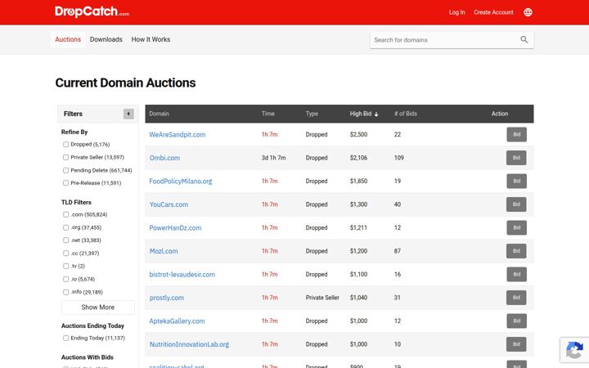Sort by Type column header
This screenshot has width=589, height=368.
coord(312,114)
